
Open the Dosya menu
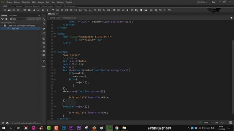tap(9, 2)
